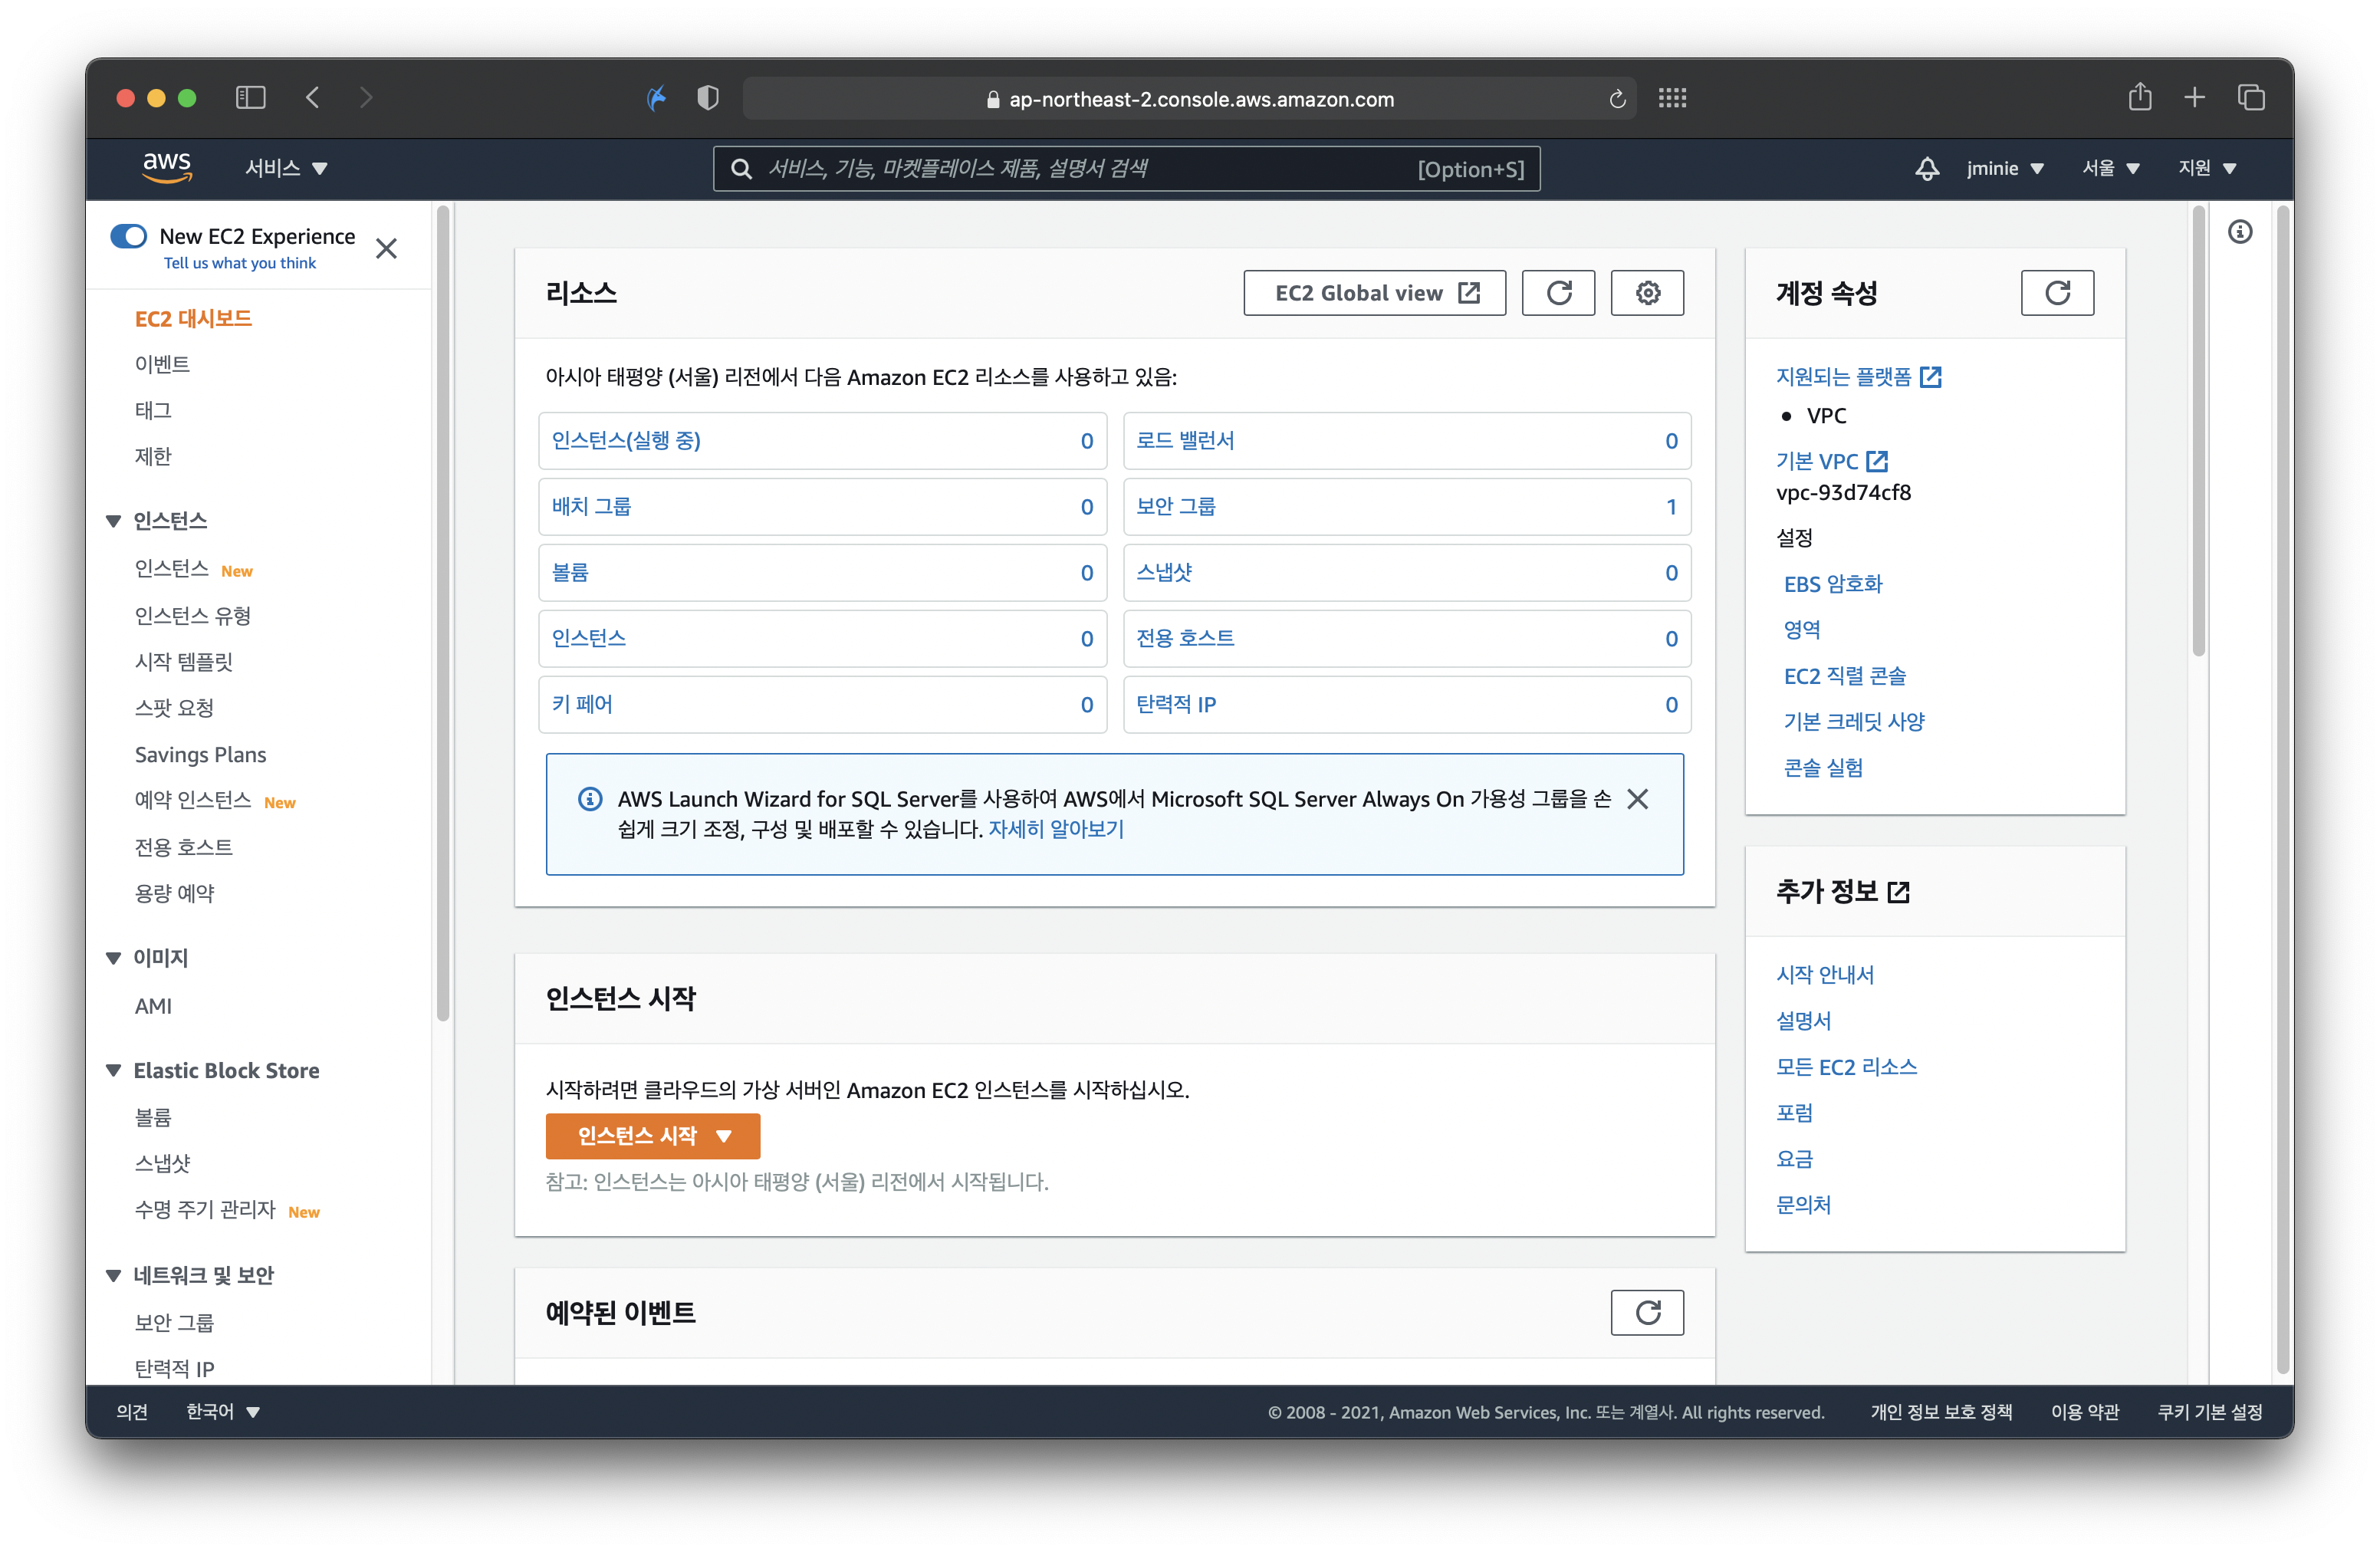Open 지원되는 플랫폼 link
Screen dimensions: 2380x1552
pos(1858,377)
